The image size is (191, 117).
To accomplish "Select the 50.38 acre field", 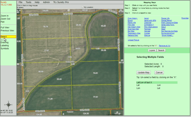I will pos(104,50).
